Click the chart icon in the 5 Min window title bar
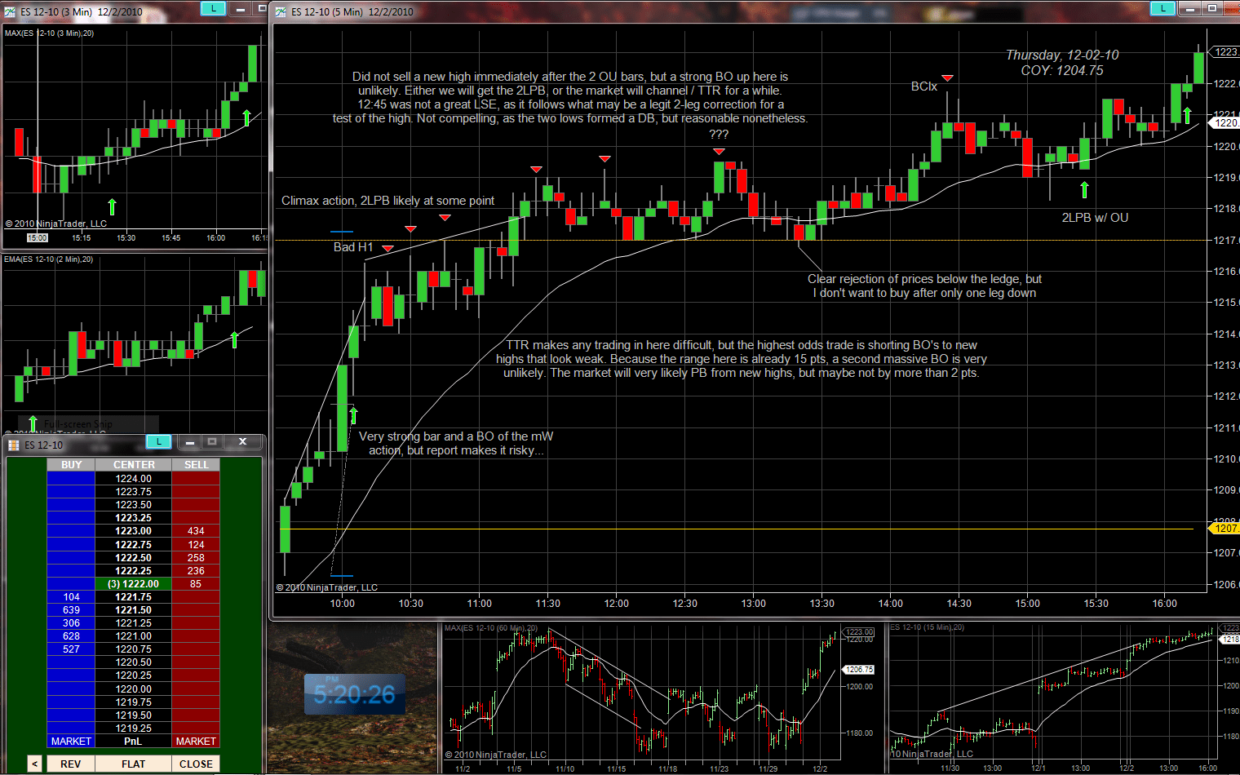Viewport: 1240px width, 775px height. coord(281,11)
